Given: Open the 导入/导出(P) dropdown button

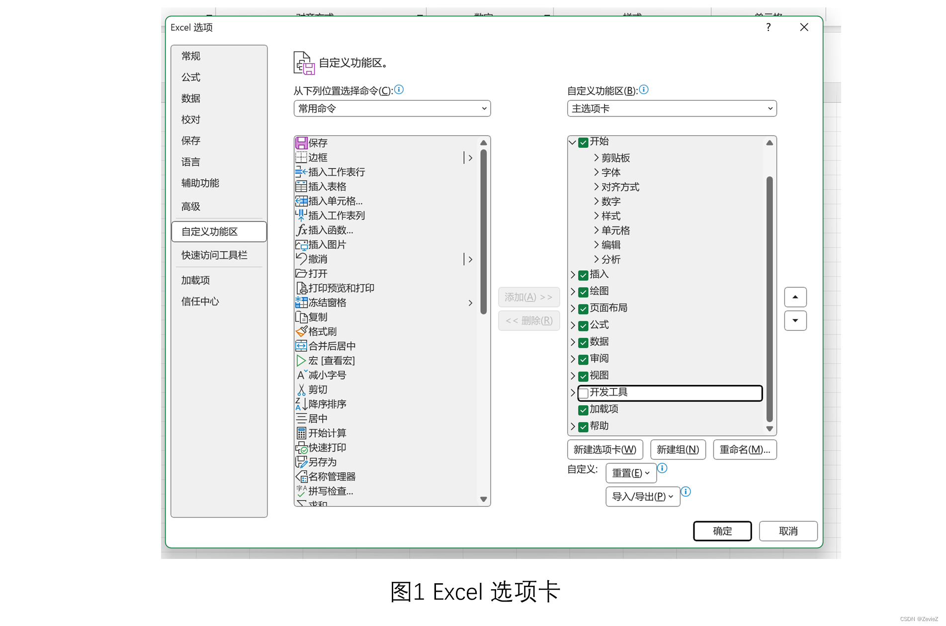Looking at the screenshot, I should coord(643,496).
